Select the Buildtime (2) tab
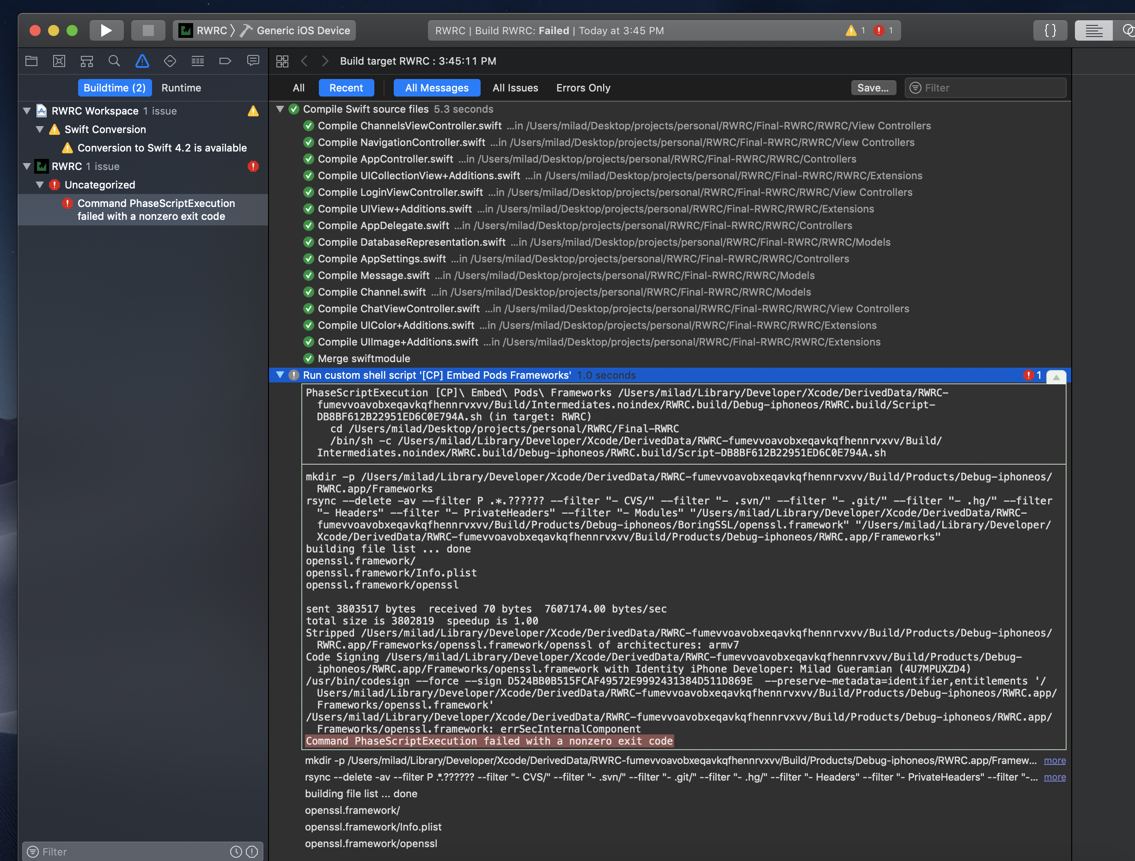This screenshot has width=1135, height=861. (x=115, y=88)
